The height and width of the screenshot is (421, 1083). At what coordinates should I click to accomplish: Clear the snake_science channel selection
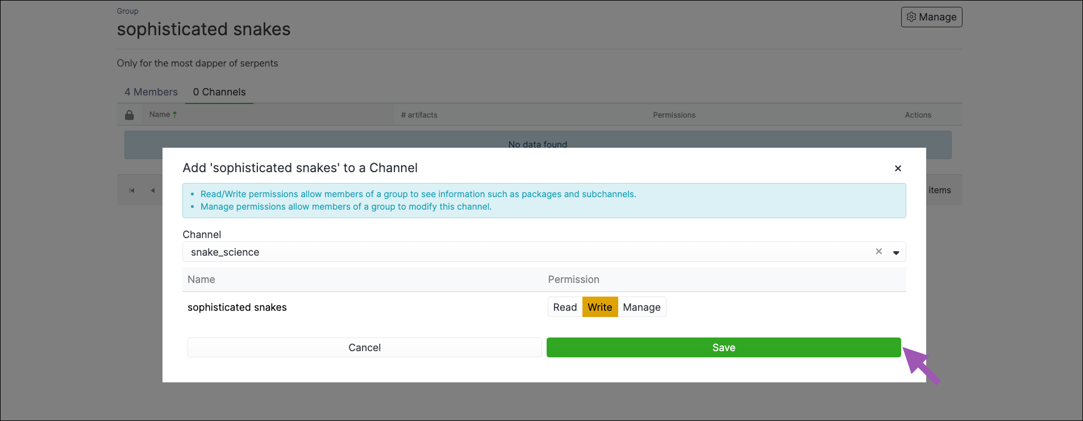(878, 251)
